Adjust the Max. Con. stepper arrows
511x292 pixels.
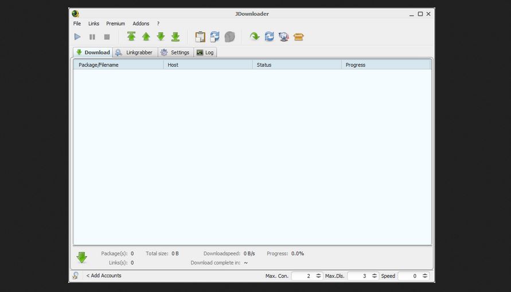pos(319,276)
